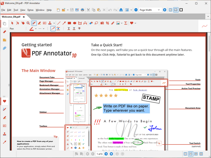Click the vertical document scrollbar
This screenshot has height=158, width=211.
pyautogui.click(x=209, y=44)
